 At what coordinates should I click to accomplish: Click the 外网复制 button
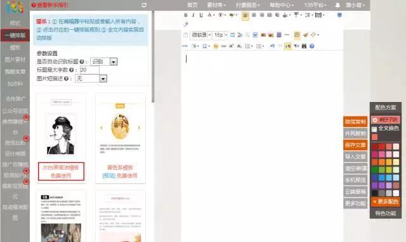tap(355, 134)
